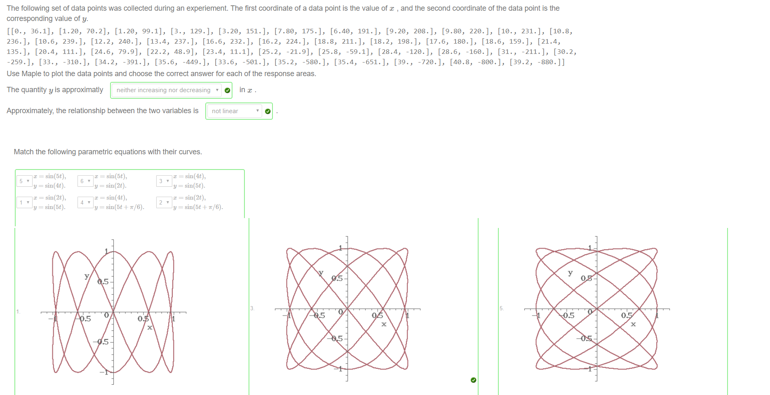Open the 'neither increasing nor decreasing' dropdown
Viewport: 770px width, 395px height.
pos(167,90)
